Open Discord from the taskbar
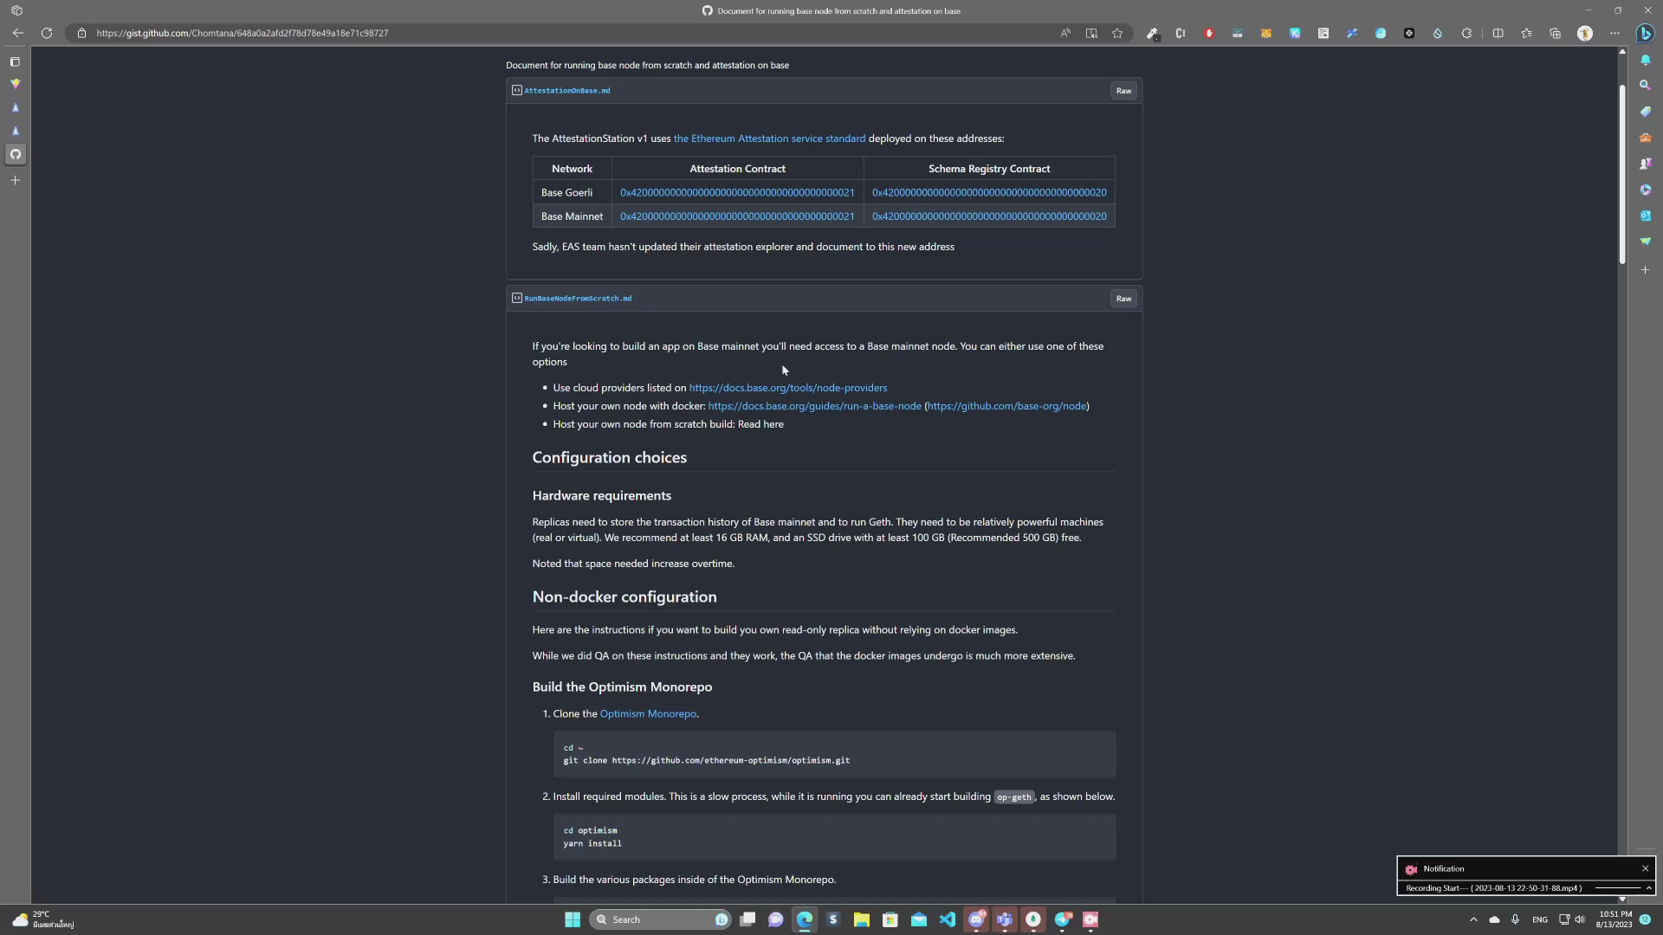Screen dimensions: 1663x935 point(976,919)
